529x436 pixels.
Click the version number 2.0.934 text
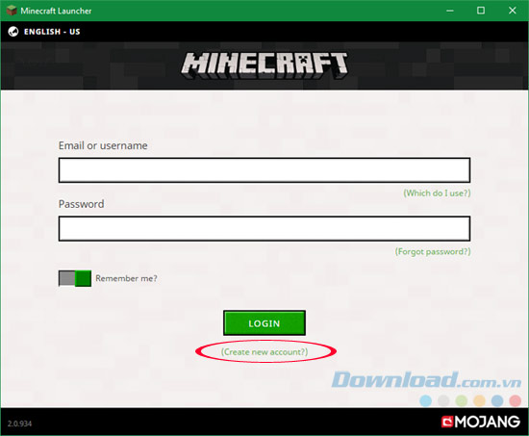click(x=19, y=423)
